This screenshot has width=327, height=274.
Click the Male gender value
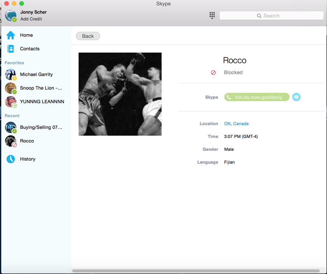point(229,149)
